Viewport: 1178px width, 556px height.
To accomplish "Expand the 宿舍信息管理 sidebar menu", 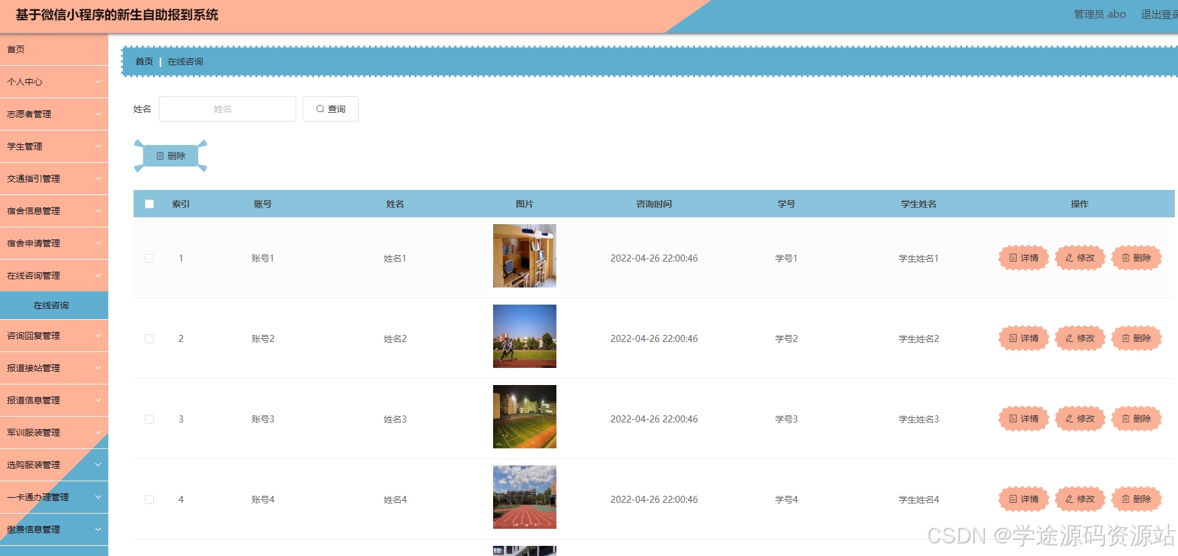I will point(54,211).
